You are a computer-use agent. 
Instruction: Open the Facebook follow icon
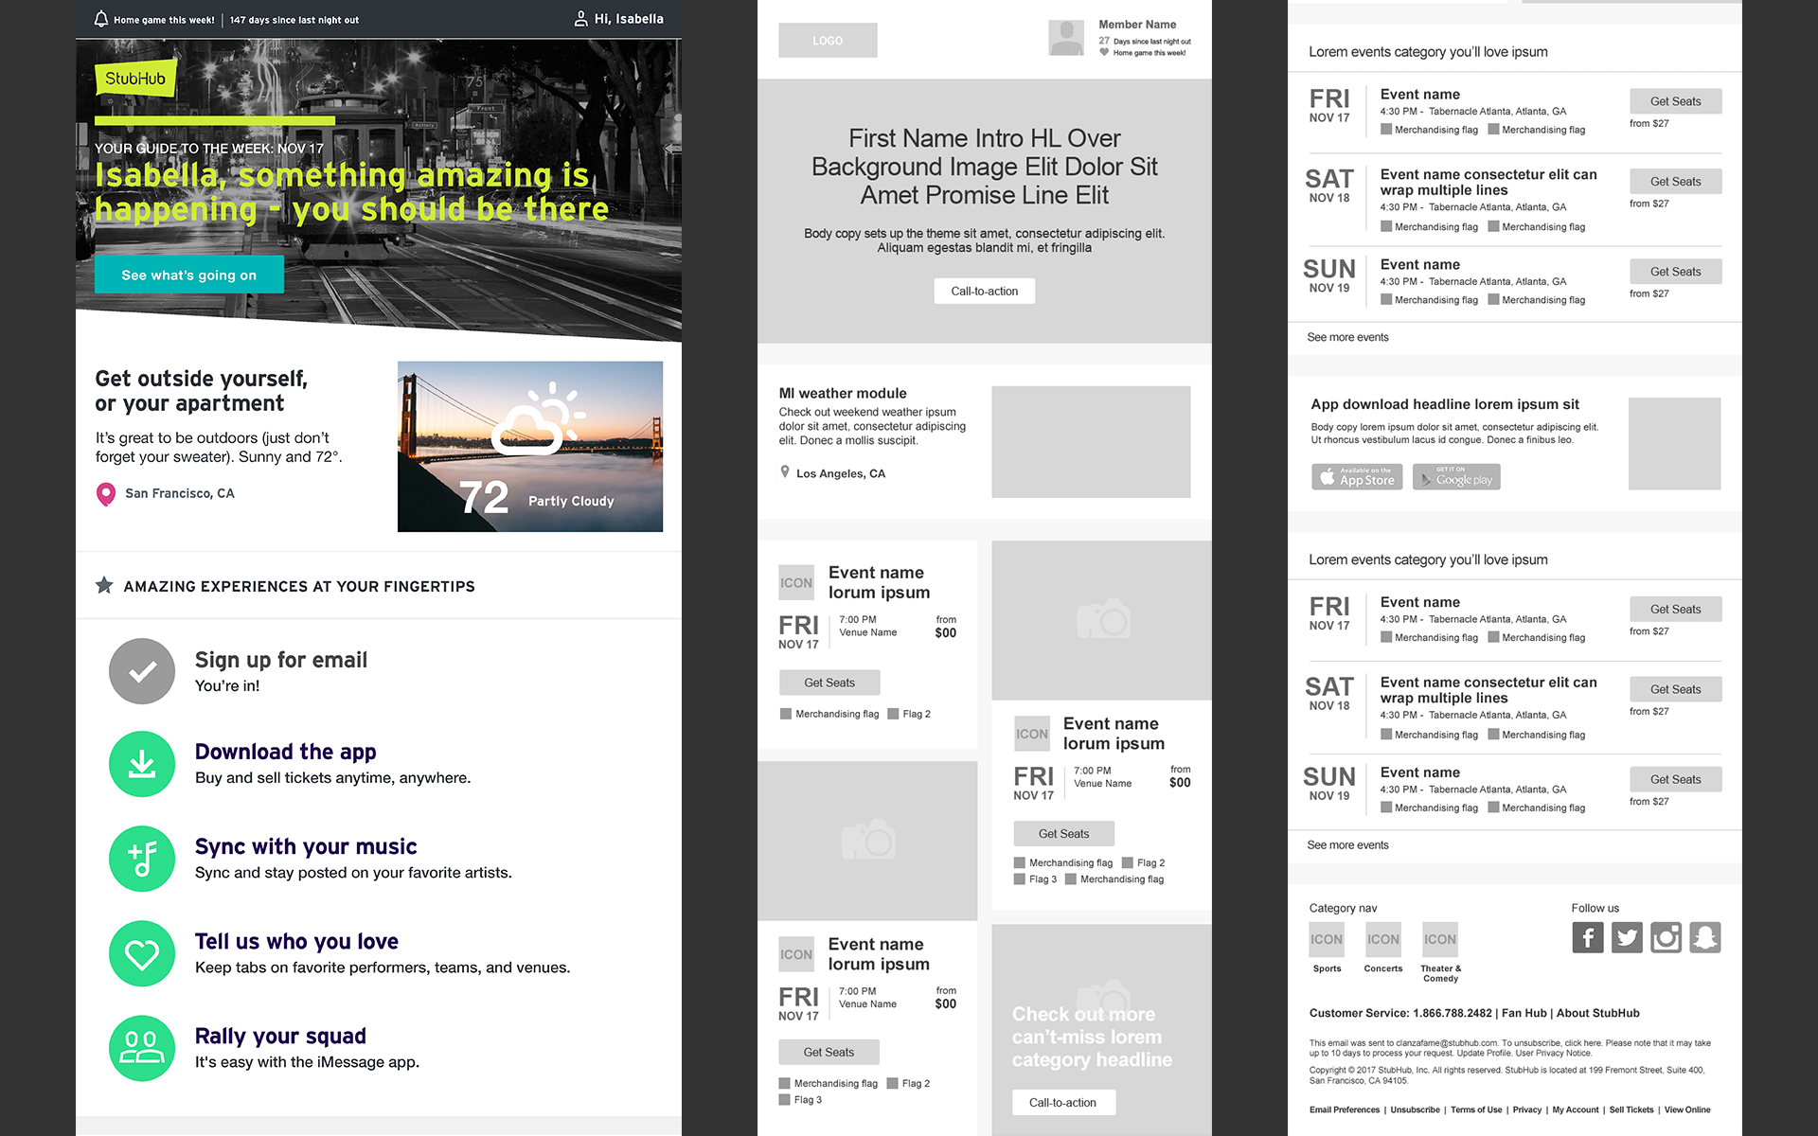pyautogui.click(x=1588, y=937)
